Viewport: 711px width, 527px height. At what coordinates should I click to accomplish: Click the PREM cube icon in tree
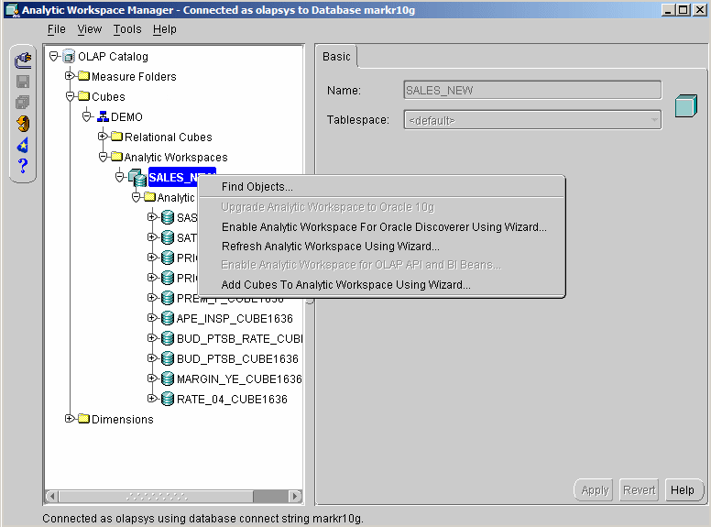pos(168,298)
